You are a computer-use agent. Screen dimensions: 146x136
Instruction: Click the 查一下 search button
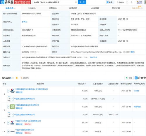(82, 2)
